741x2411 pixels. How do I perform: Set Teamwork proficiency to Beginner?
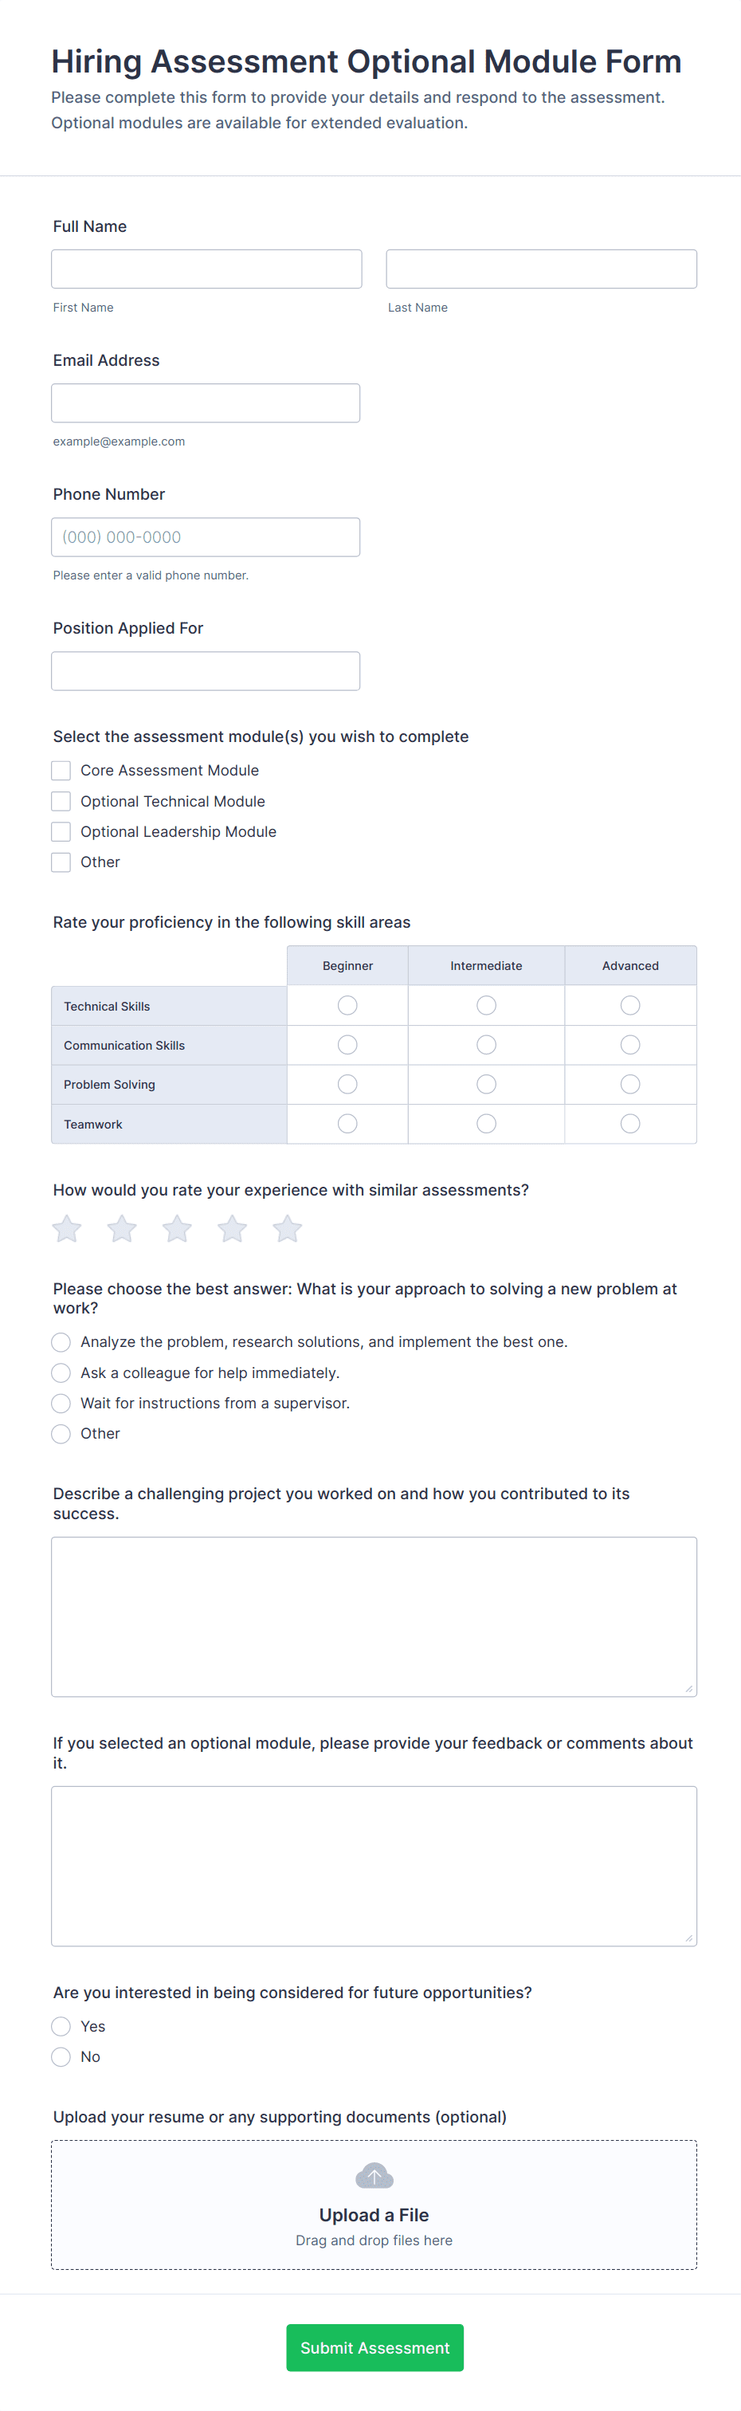coord(347,1123)
